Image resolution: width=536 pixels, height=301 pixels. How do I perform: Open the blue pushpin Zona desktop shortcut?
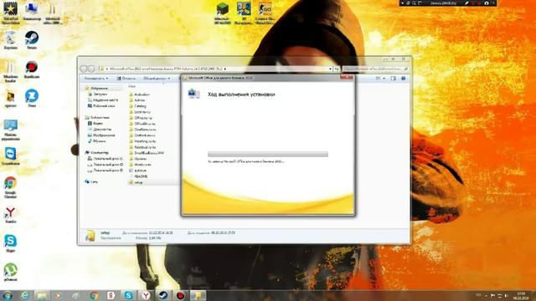32,99
